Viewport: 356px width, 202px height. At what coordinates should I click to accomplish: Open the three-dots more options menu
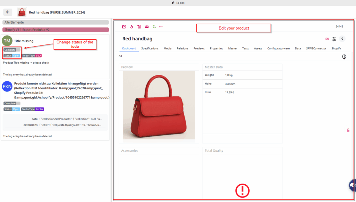[x=161, y=27]
